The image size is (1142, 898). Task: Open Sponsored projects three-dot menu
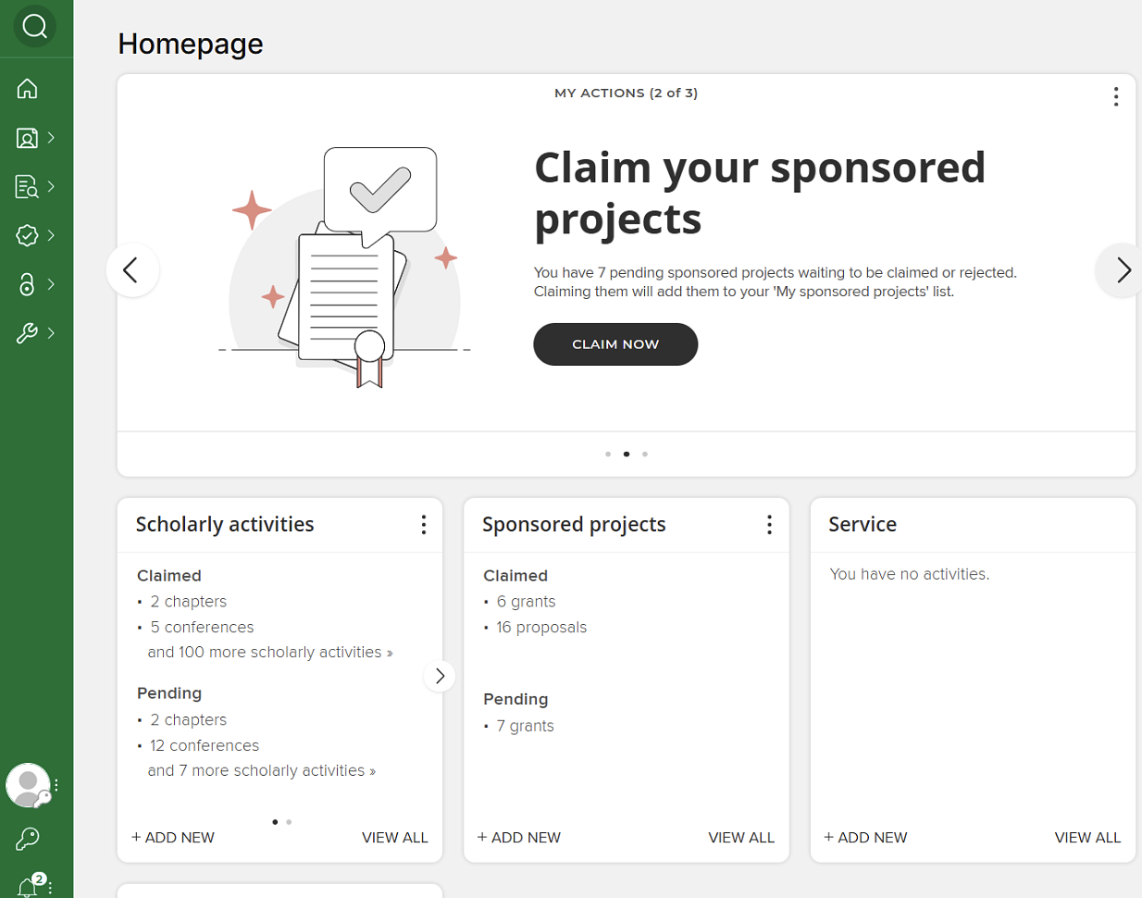pyautogui.click(x=769, y=525)
